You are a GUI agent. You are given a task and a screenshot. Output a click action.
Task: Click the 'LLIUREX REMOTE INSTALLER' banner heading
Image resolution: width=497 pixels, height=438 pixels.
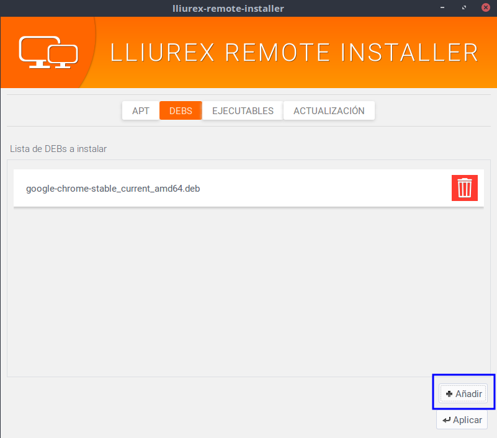coord(294,53)
